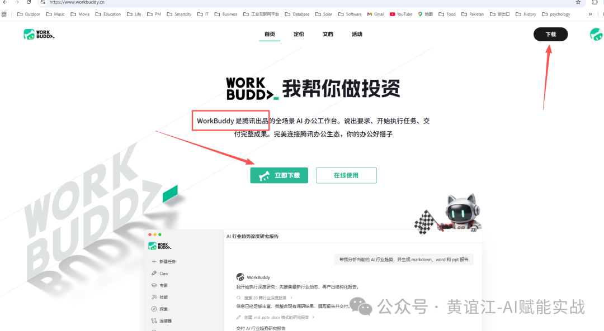Open the Solar bookmark folder

tap(324, 14)
